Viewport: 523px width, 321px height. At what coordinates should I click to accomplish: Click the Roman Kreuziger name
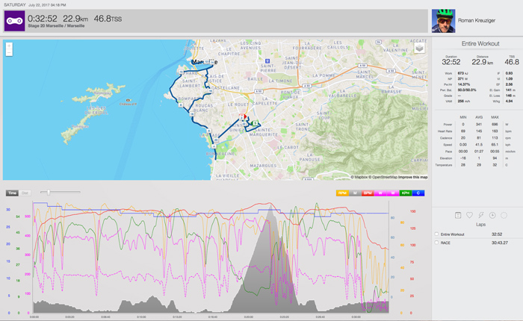[477, 20]
